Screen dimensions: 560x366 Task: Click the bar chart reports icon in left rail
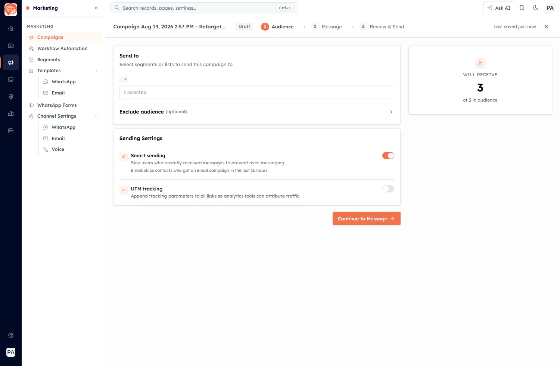pos(11,114)
